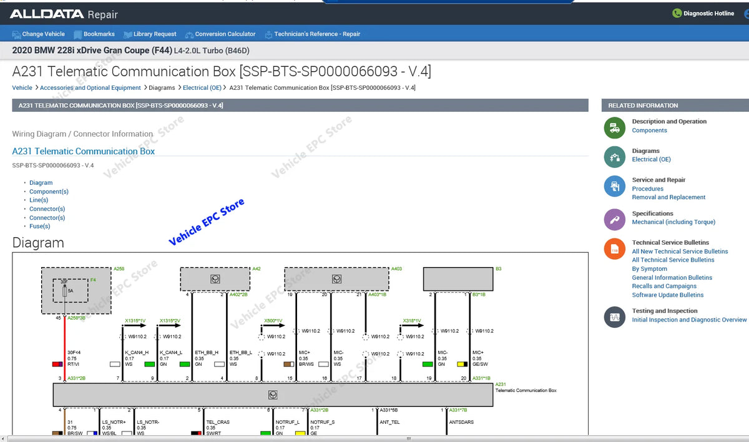
Task: Click the A42 component box in diagram
Action: coord(215,279)
